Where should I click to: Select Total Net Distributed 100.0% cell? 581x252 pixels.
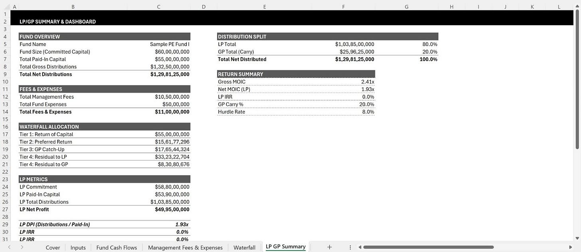(429, 59)
